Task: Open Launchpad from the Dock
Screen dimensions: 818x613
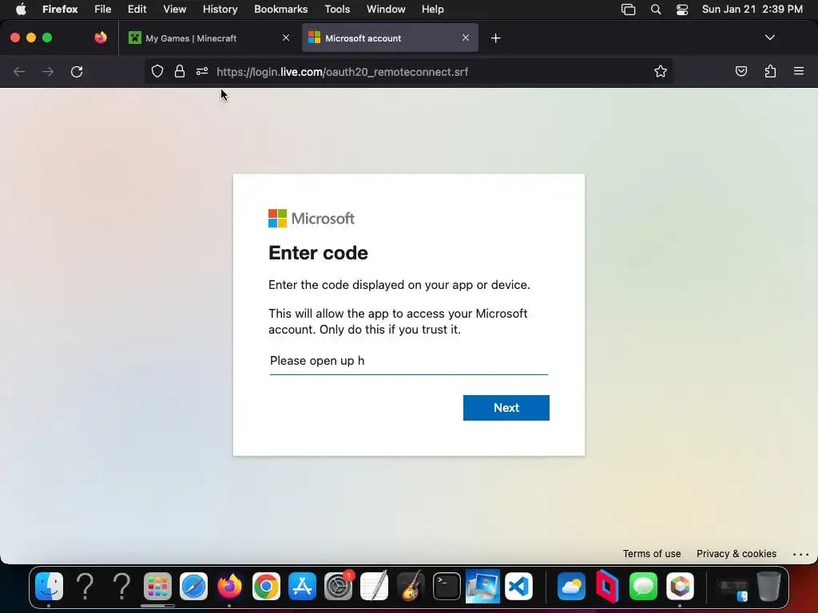Action: [x=157, y=587]
